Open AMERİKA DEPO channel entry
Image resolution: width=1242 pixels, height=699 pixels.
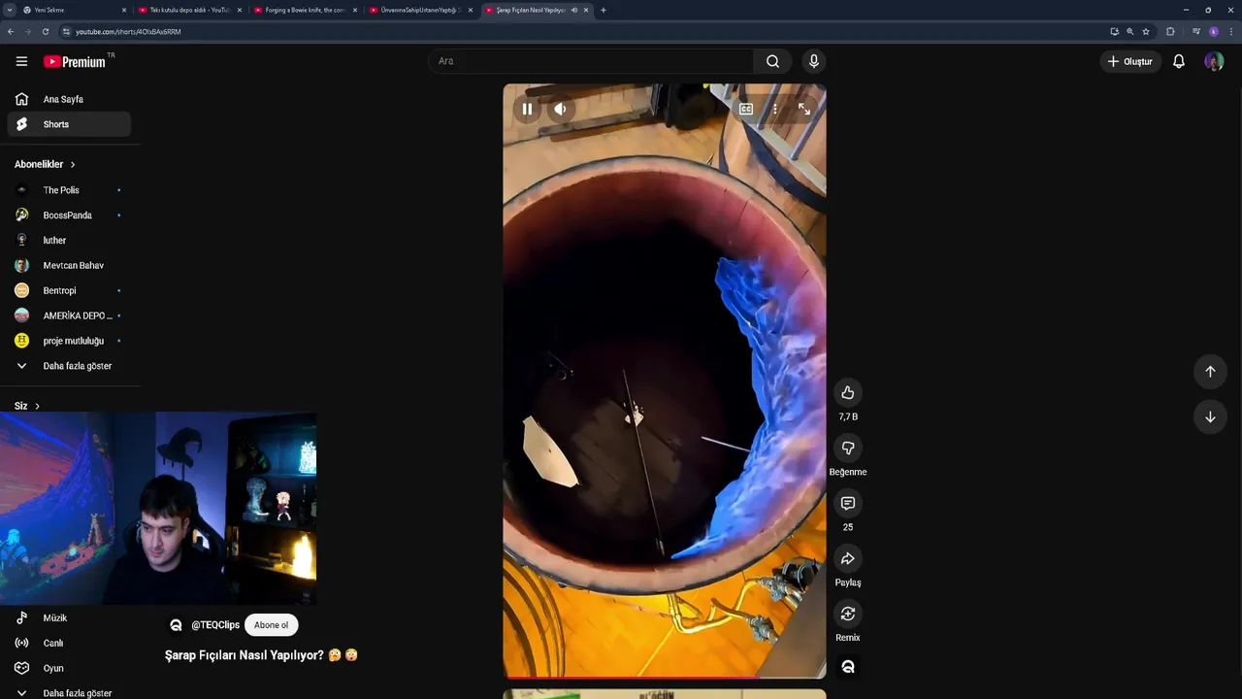(69, 316)
